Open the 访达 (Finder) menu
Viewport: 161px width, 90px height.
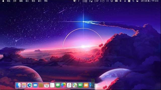(x=9, y=1)
